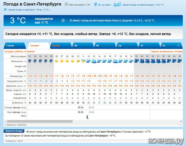Open Архив погоды в аэропорту link
The width and height of the screenshot is (186, 146).
[29, 10]
